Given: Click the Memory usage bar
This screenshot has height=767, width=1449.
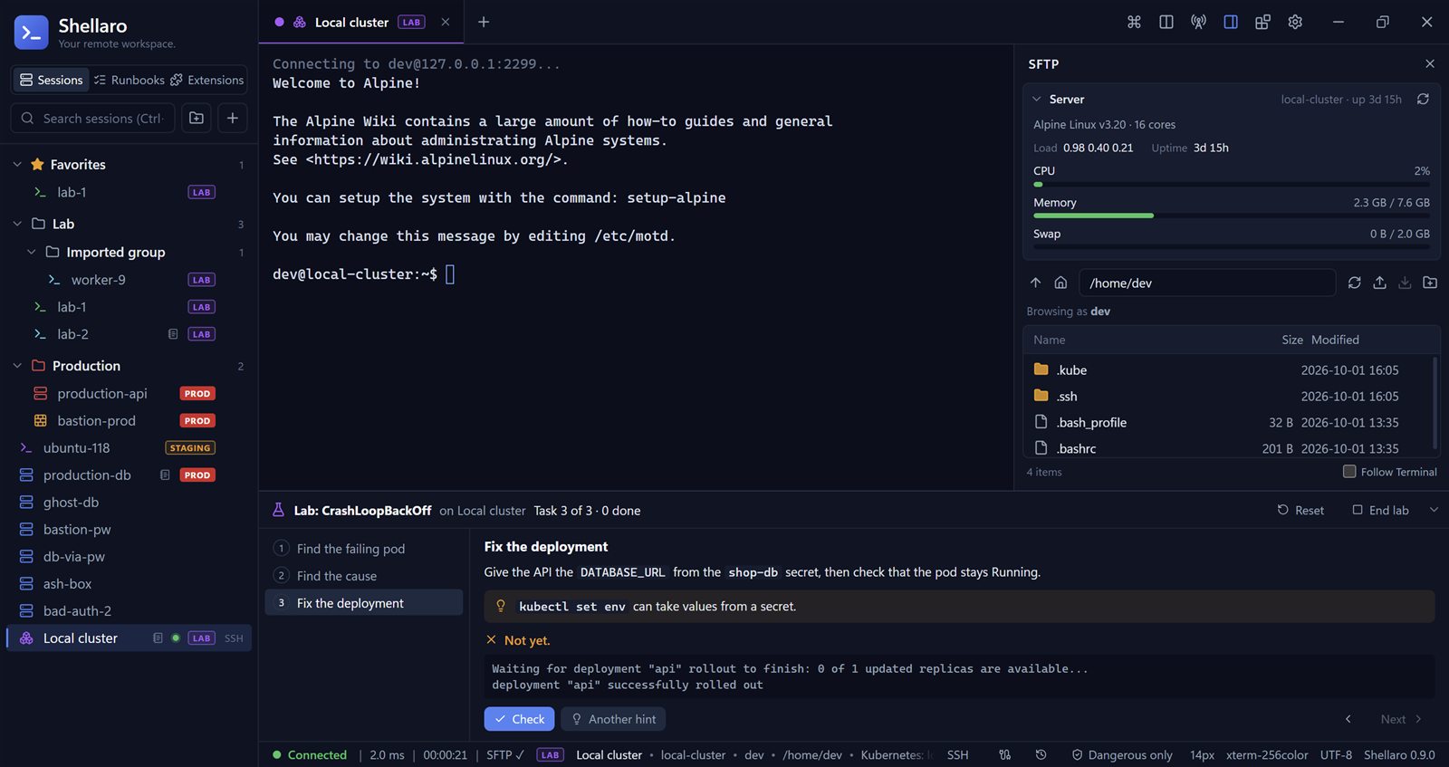Looking at the screenshot, I should (x=1232, y=216).
